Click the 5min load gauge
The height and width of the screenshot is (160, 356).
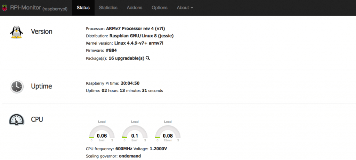tap(135, 132)
